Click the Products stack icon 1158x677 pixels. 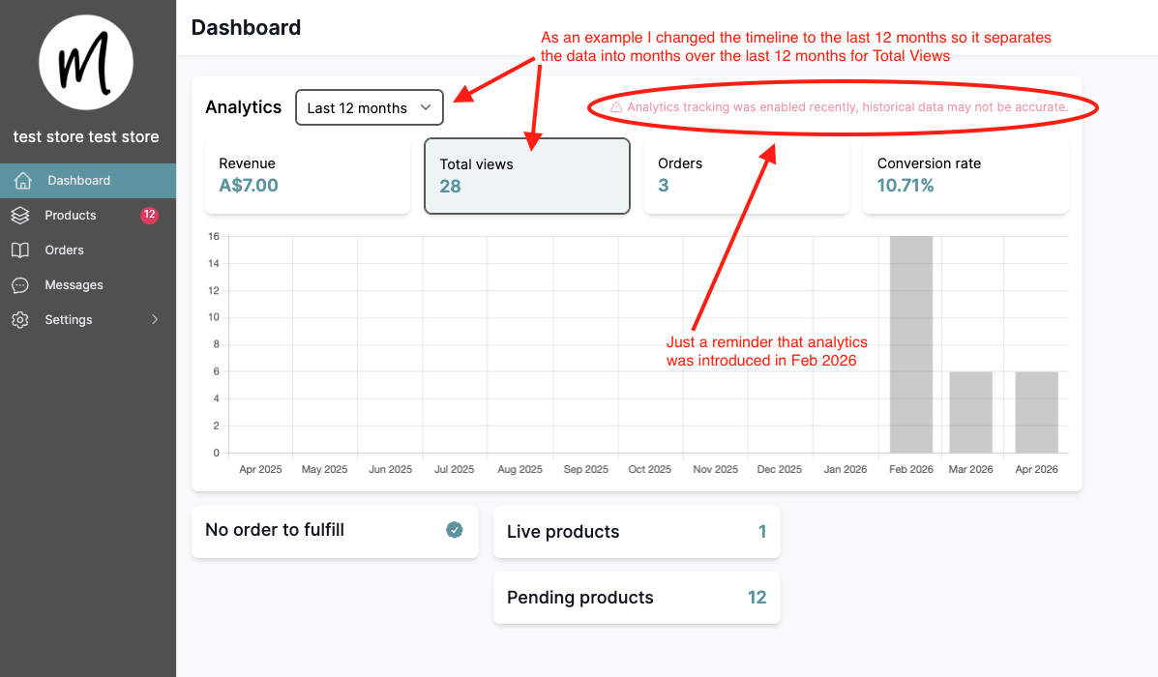[20, 216]
